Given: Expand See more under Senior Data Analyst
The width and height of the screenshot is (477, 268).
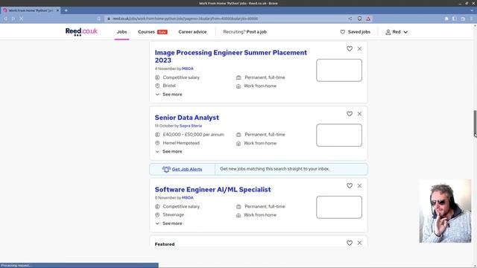Looking at the screenshot, I should (168, 151).
